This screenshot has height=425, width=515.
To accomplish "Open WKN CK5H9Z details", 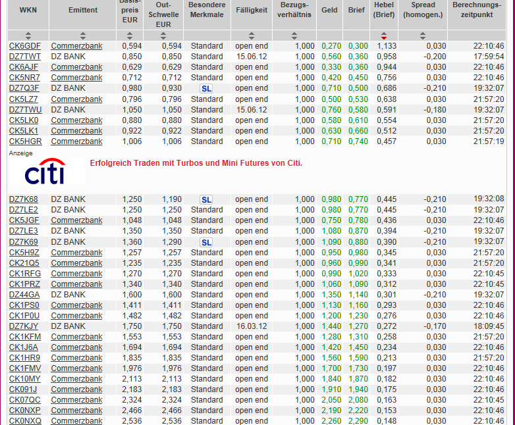I will pyautogui.click(x=24, y=253).
